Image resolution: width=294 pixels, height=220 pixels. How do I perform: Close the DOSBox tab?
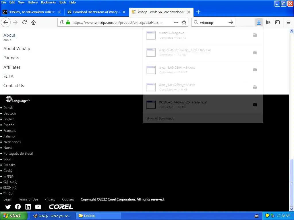click(59, 12)
